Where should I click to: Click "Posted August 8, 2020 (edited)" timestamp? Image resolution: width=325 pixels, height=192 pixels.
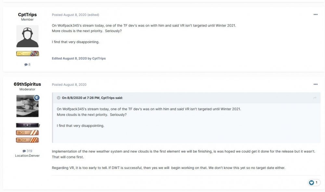[x=75, y=15]
